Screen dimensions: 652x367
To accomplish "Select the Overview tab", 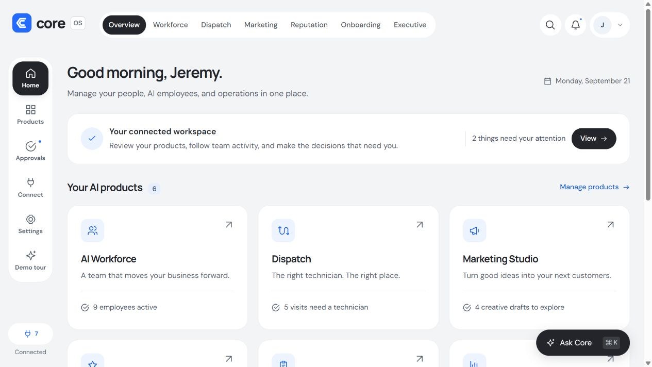I will click(x=124, y=25).
